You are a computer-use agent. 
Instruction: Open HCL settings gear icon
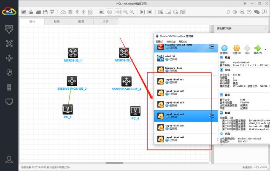235,12
